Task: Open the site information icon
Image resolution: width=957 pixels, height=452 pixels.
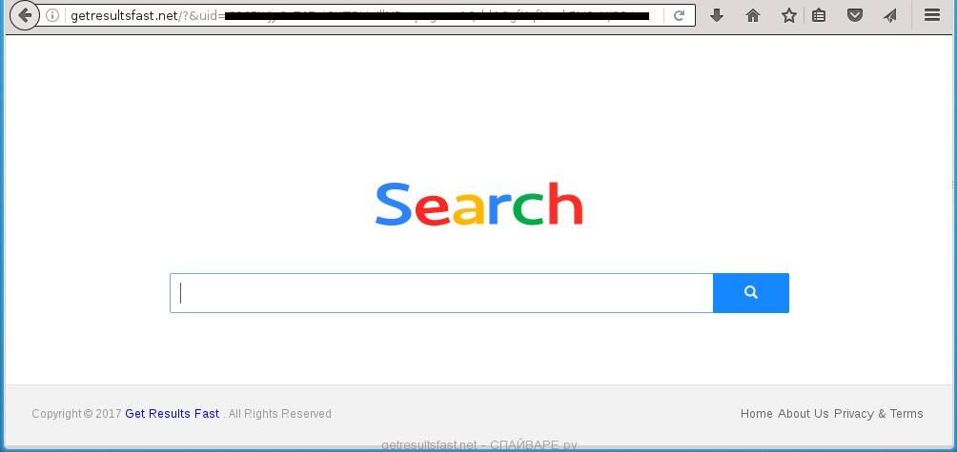Action: (x=52, y=16)
